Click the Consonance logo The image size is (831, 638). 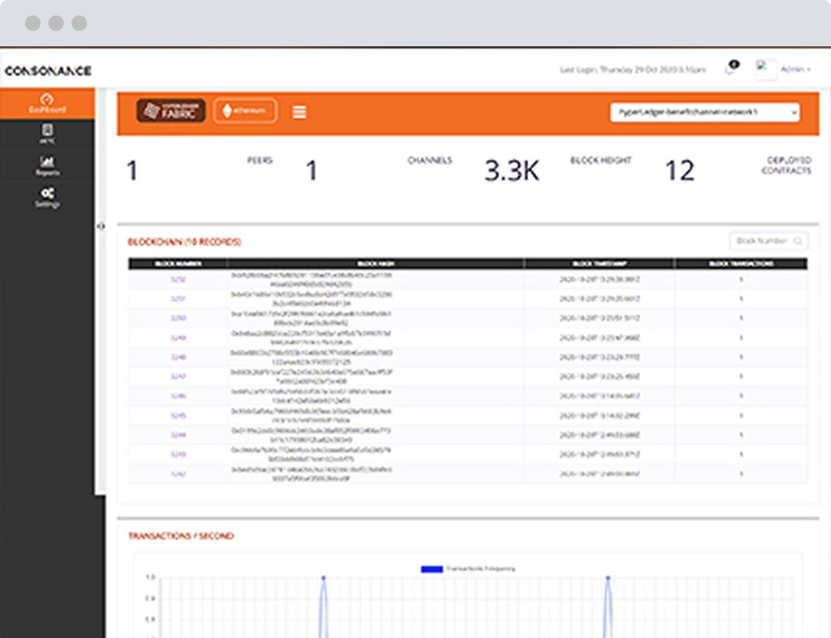pyautogui.click(x=48, y=71)
